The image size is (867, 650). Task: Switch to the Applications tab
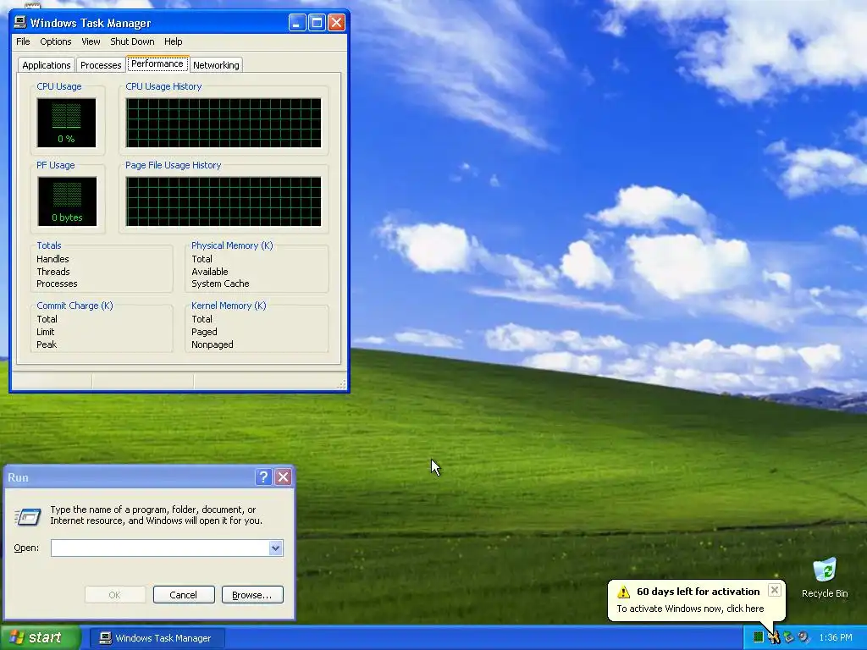click(x=47, y=65)
